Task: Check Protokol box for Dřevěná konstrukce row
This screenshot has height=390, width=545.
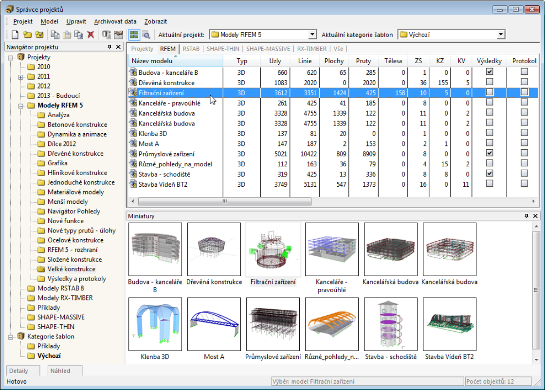Action: pos(524,82)
